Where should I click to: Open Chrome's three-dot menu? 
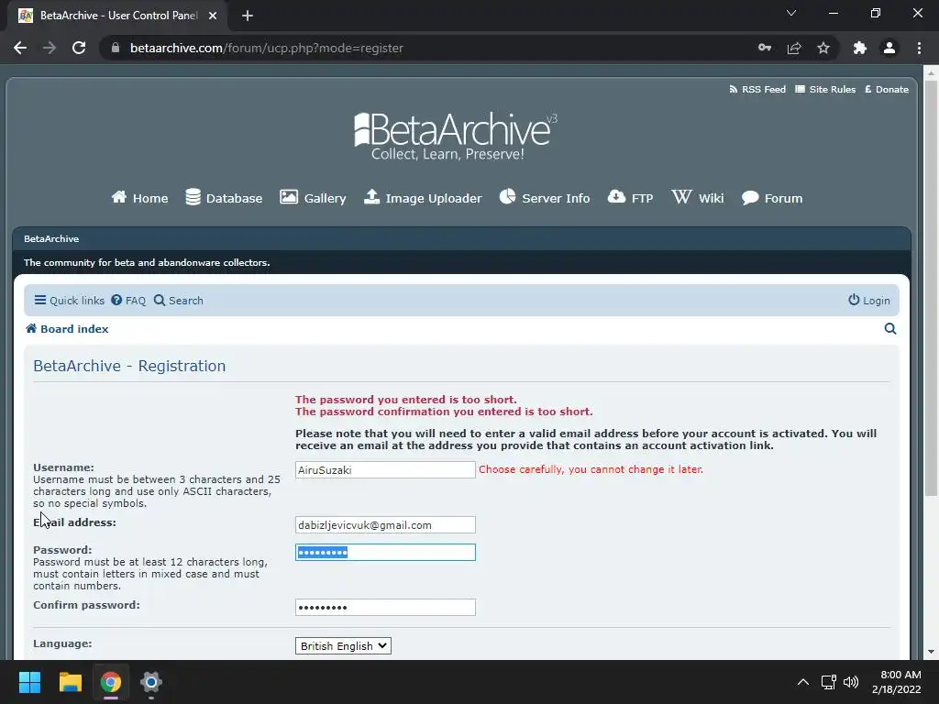[919, 48]
